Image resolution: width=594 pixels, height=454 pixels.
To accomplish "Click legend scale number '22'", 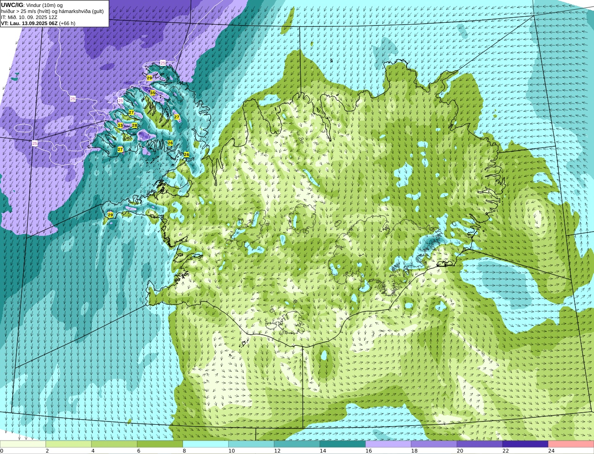I will [x=505, y=451].
